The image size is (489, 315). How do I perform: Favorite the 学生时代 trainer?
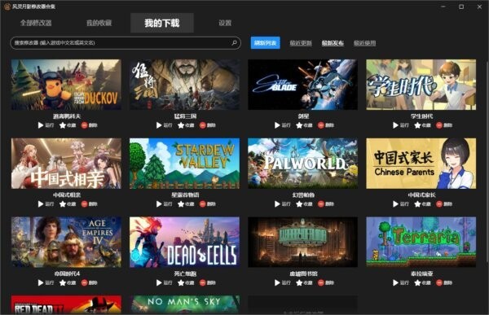click(422, 125)
